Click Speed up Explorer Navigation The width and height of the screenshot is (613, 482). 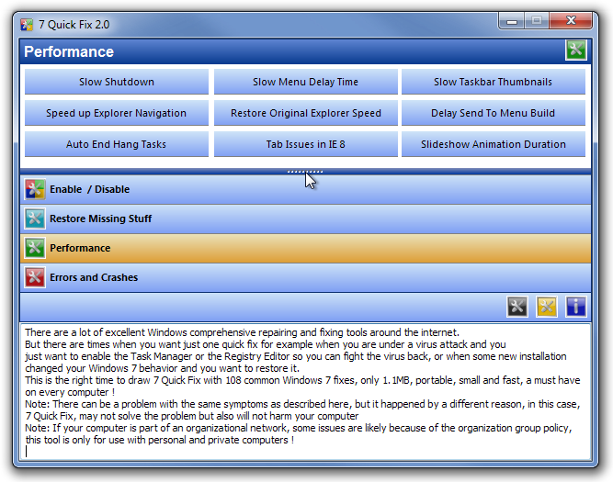point(117,113)
